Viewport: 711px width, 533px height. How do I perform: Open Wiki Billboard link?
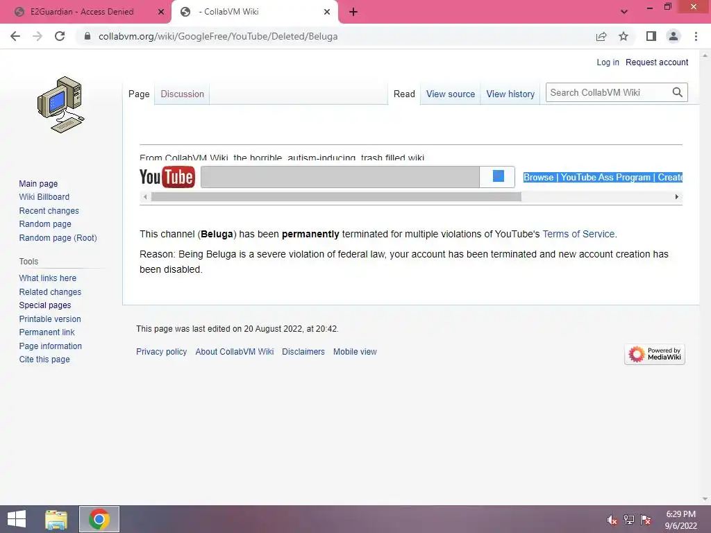(44, 196)
